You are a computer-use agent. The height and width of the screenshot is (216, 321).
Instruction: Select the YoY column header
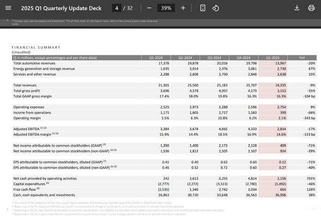[x=302, y=58]
